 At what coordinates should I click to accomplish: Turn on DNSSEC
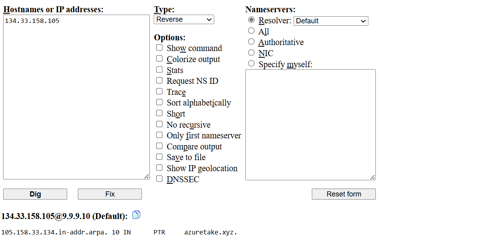(159, 178)
